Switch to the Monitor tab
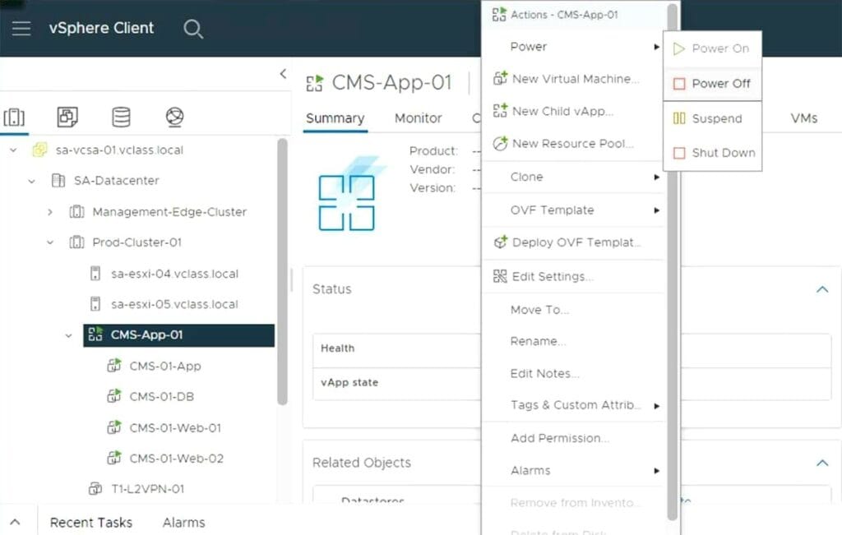Viewport: 842px width, 535px height. (418, 118)
